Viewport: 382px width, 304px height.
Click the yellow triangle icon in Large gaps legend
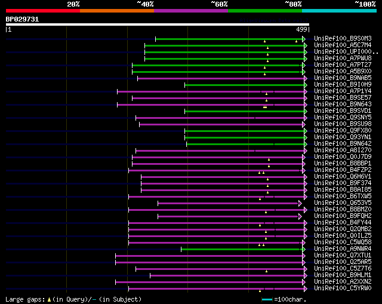tap(49, 300)
